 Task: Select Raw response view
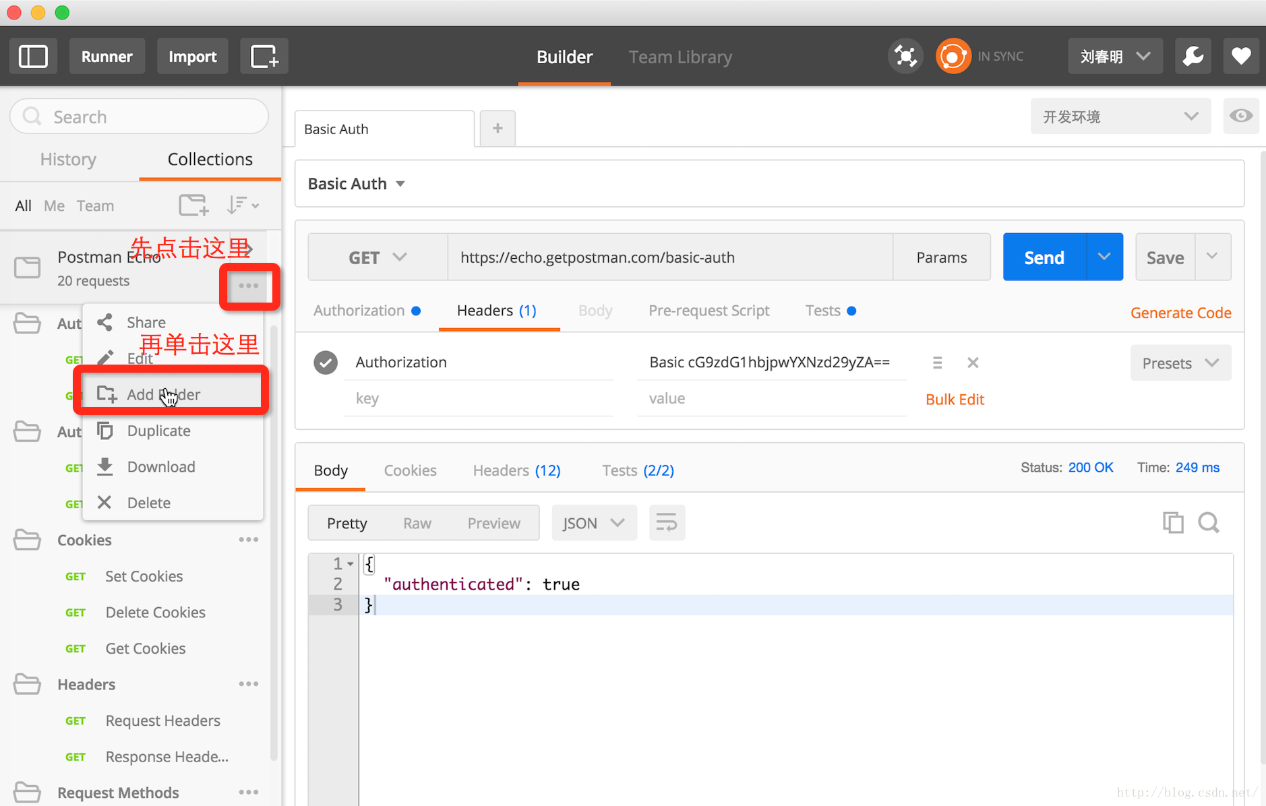[417, 523]
